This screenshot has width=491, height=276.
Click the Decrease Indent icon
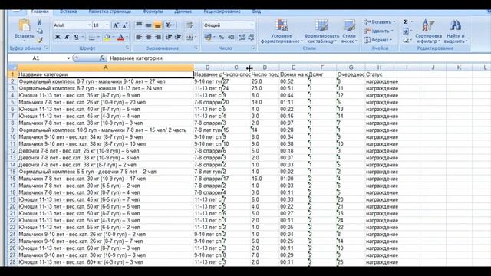169,38
